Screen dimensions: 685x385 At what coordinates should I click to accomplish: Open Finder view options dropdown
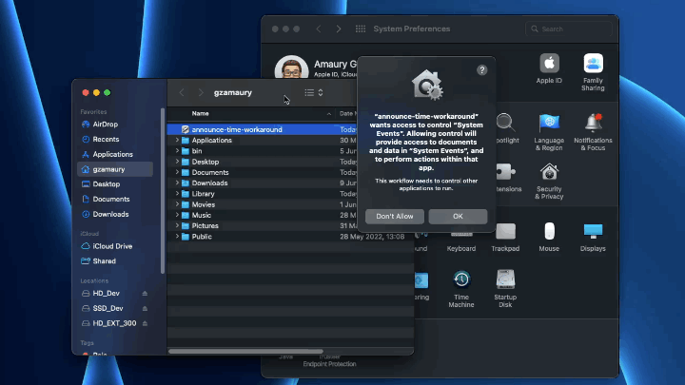pyautogui.click(x=314, y=92)
